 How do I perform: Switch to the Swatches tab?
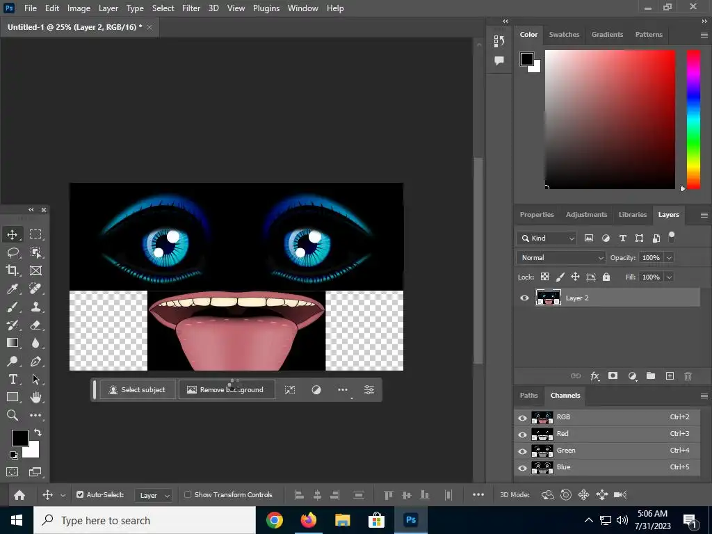[x=564, y=35]
